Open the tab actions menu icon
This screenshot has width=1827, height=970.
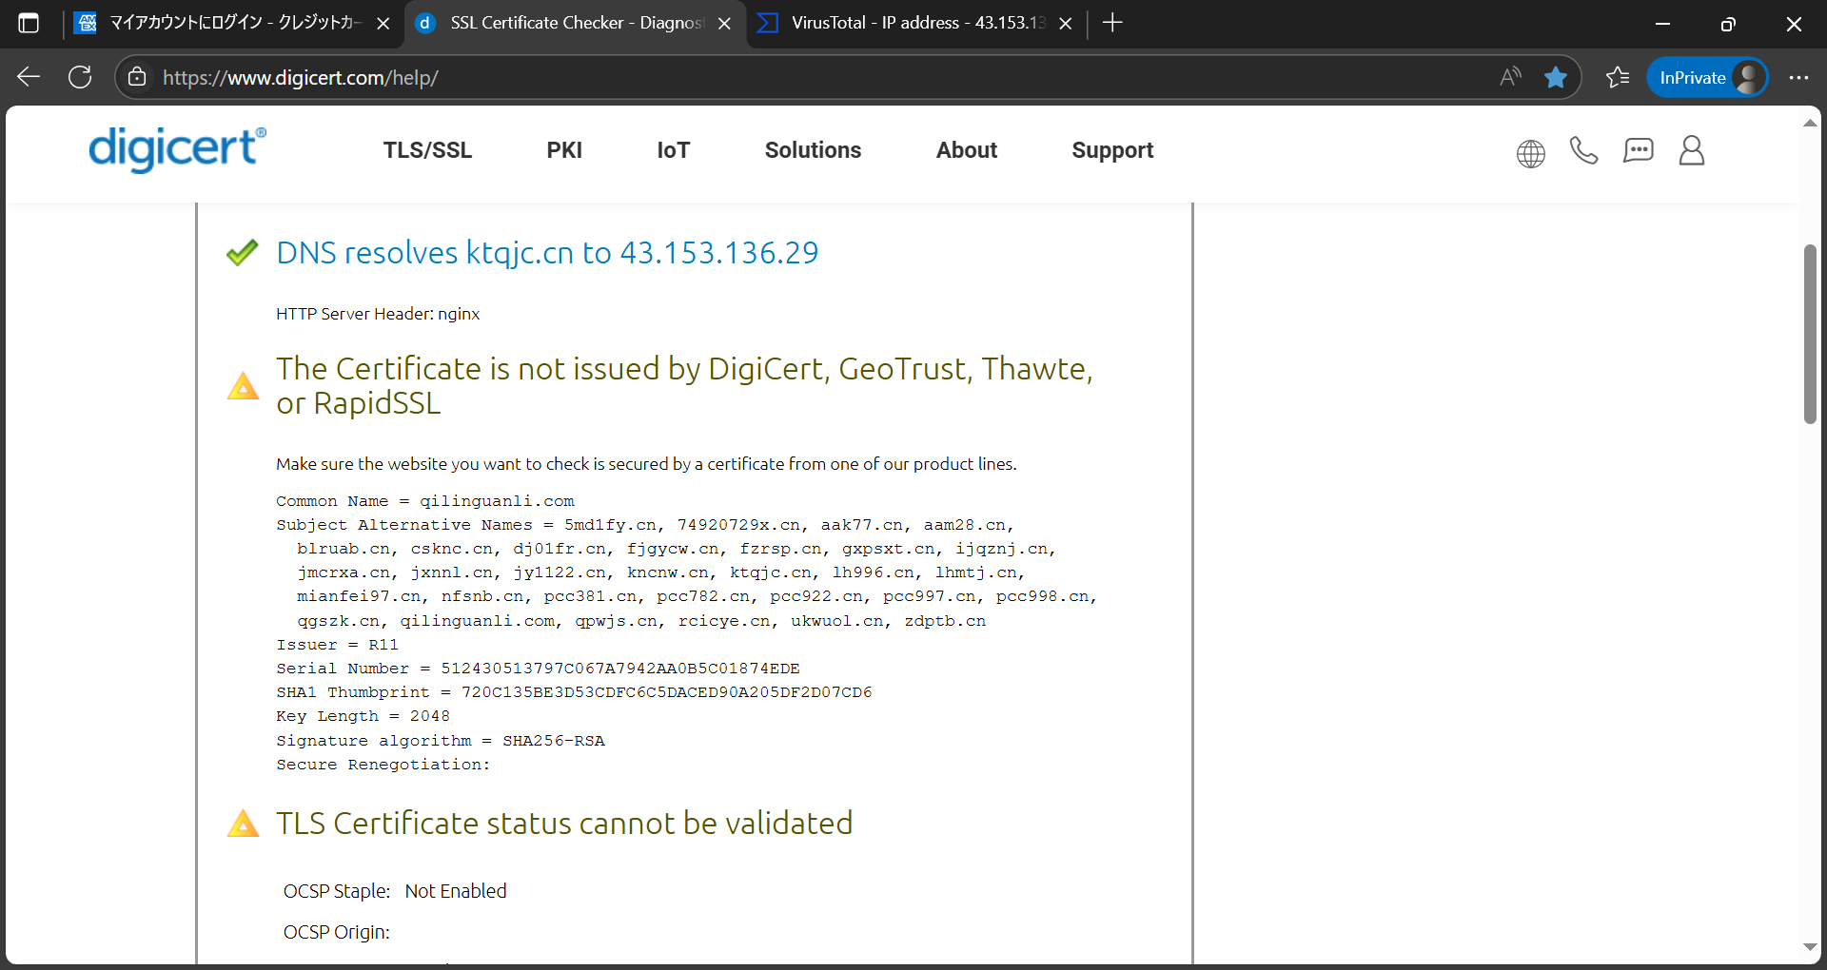click(29, 23)
